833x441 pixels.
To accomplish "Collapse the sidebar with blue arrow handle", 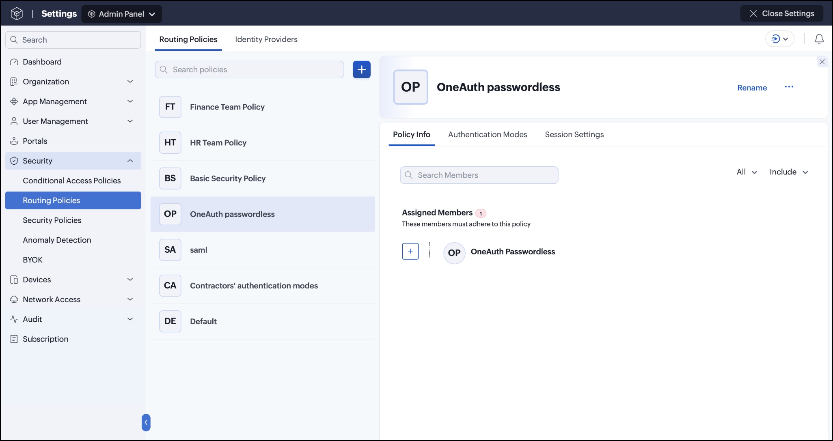I will (146, 422).
